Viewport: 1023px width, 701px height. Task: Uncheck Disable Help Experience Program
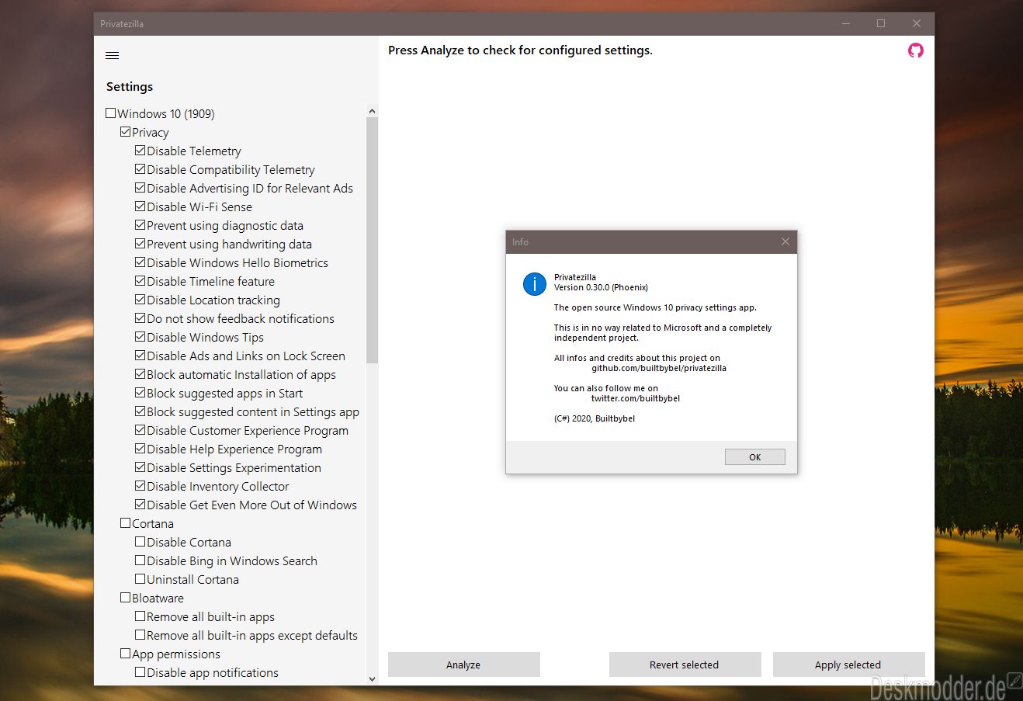click(x=140, y=449)
